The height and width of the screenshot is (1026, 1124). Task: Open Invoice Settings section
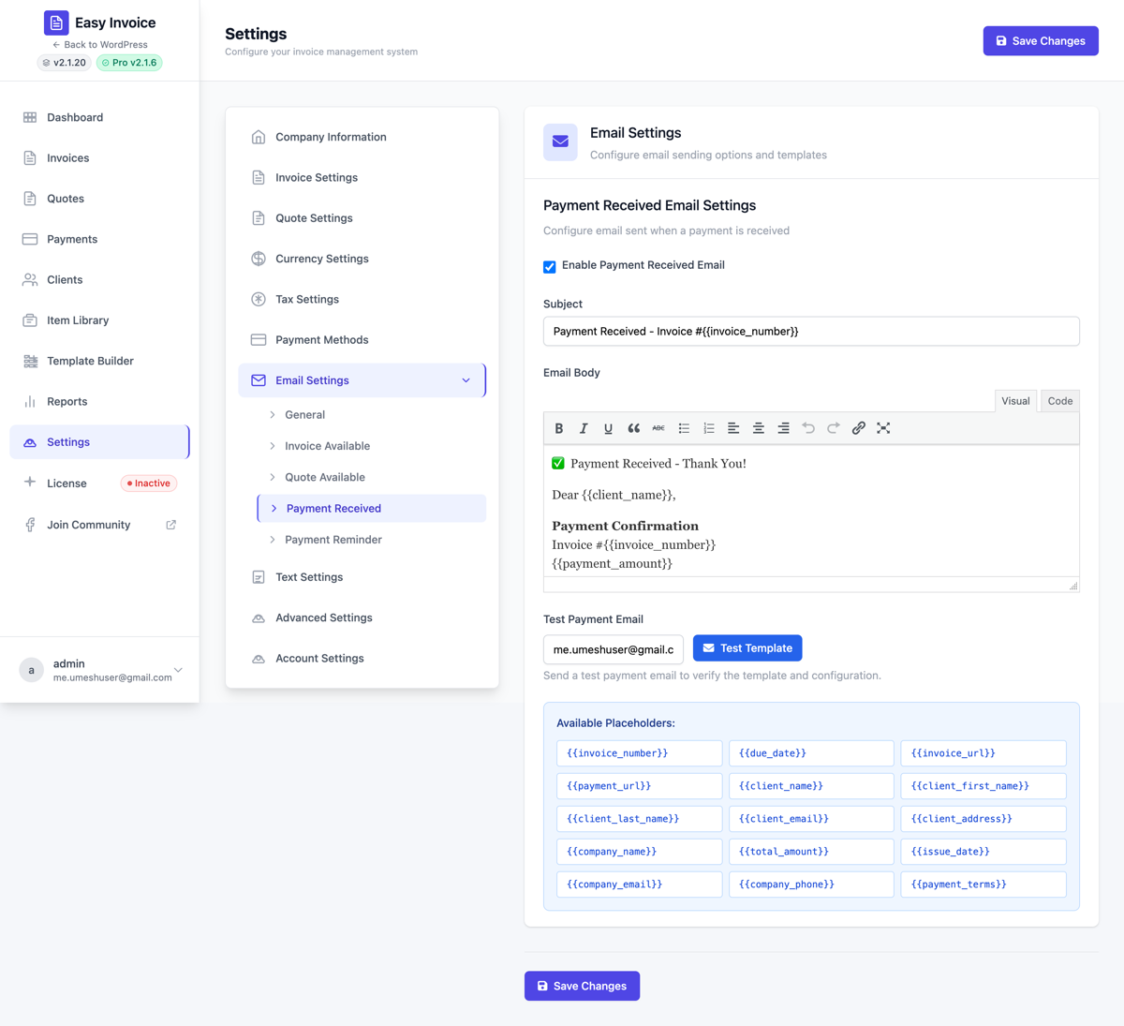coord(362,177)
